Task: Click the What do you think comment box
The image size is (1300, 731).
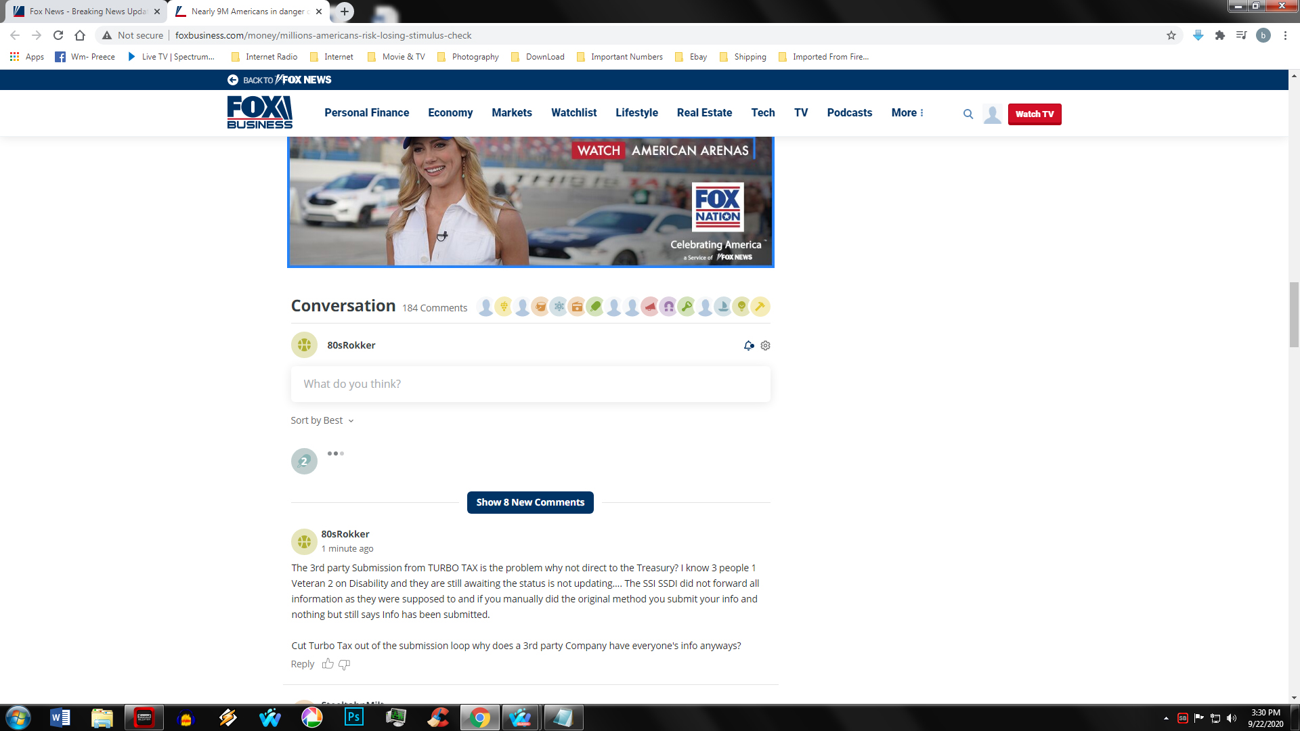Action: tap(530, 384)
